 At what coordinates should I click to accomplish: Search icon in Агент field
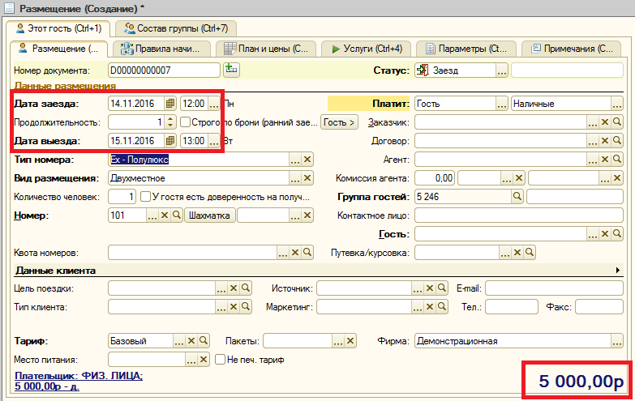pyautogui.click(x=617, y=160)
